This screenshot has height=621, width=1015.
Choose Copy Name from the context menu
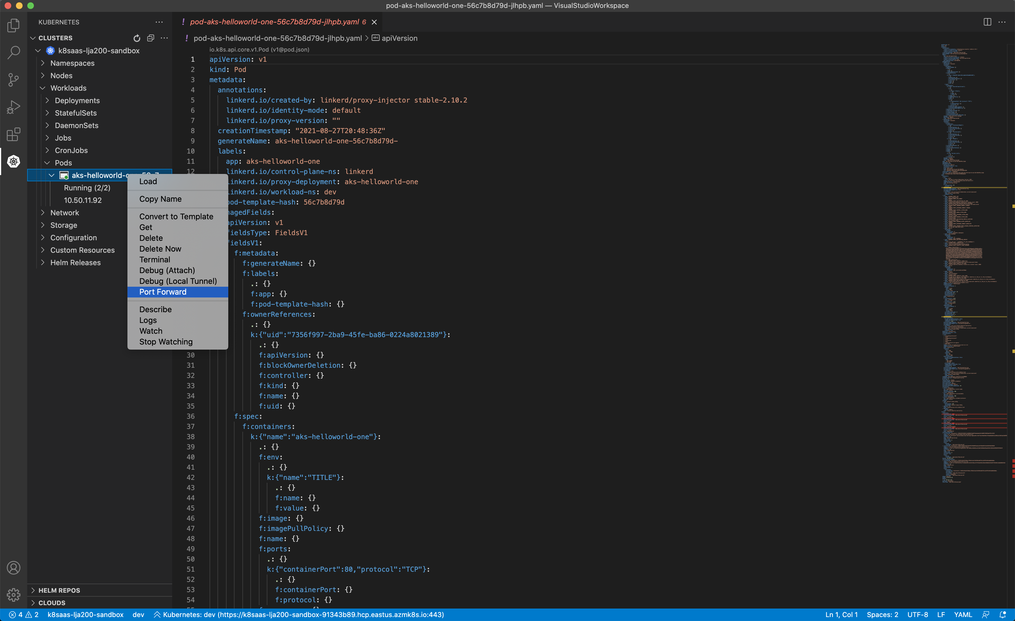pyautogui.click(x=178, y=199)
